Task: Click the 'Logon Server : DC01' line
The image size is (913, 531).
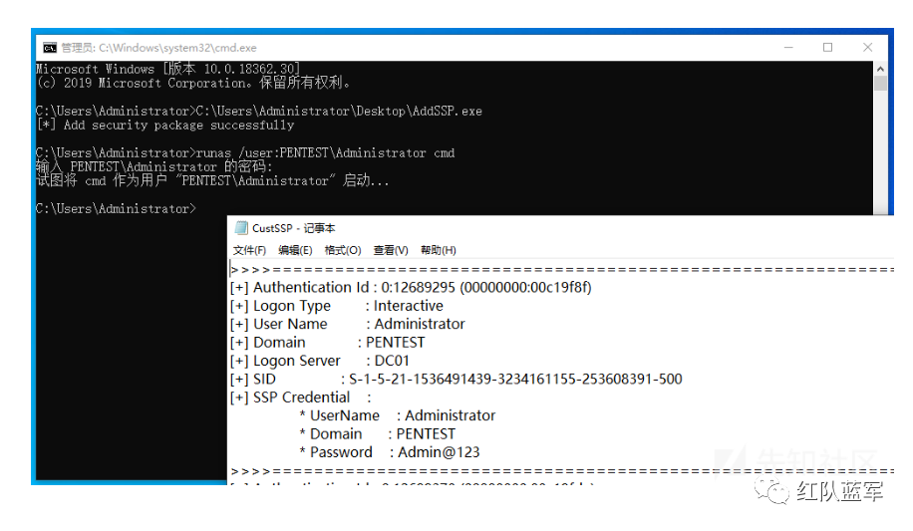Action: (320, 361)
